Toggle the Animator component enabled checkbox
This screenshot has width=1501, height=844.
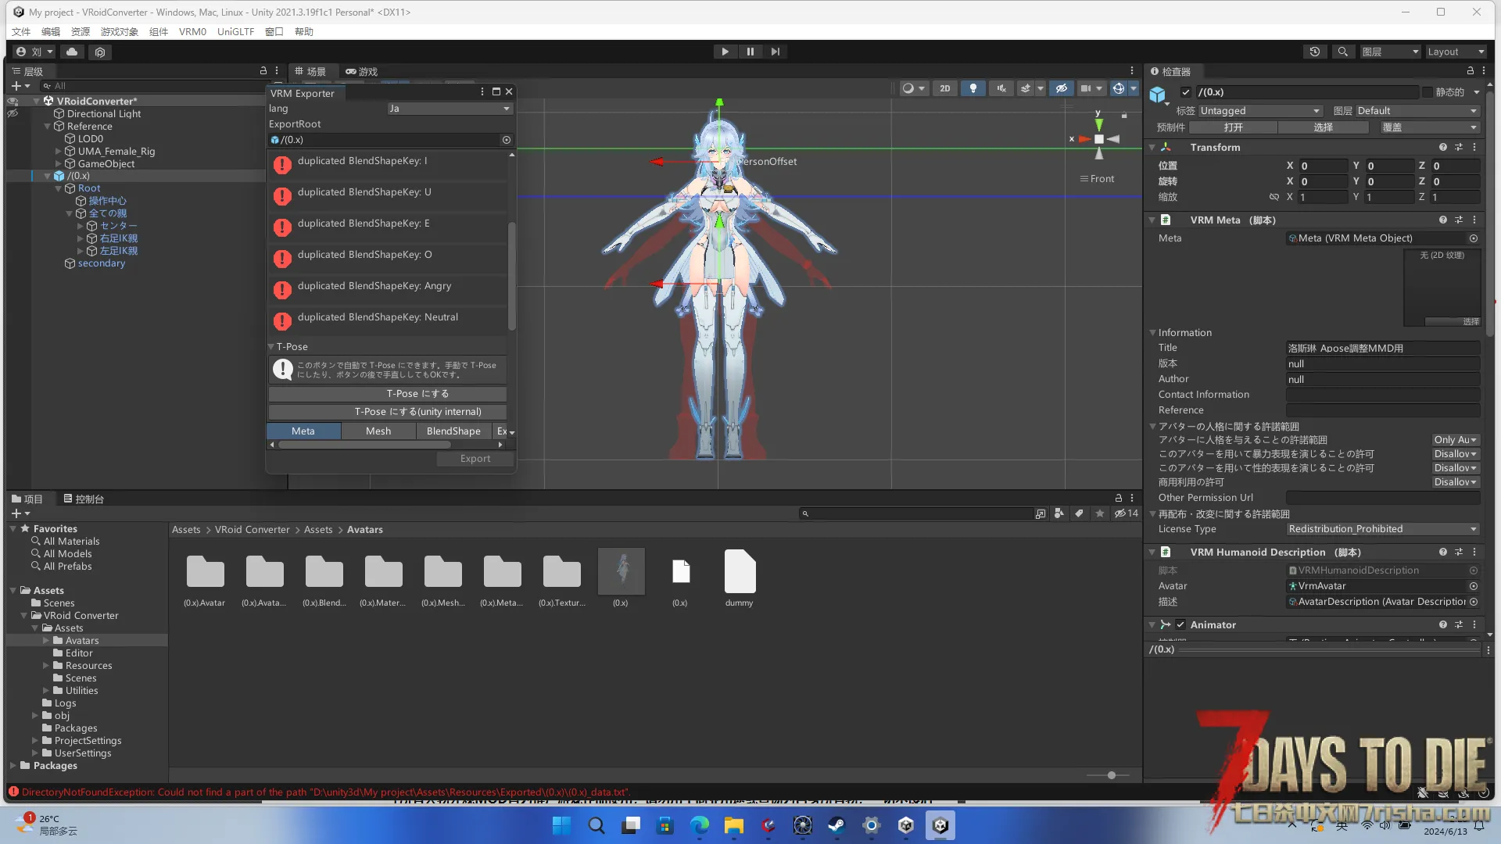pyautogui.click(x=1180, y=625)
